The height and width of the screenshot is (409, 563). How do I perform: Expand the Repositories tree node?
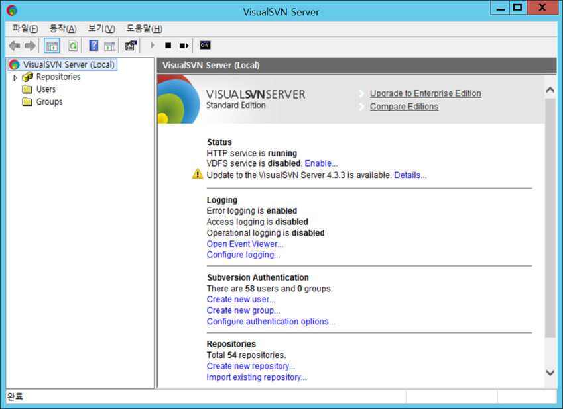[x=15, y=77]
